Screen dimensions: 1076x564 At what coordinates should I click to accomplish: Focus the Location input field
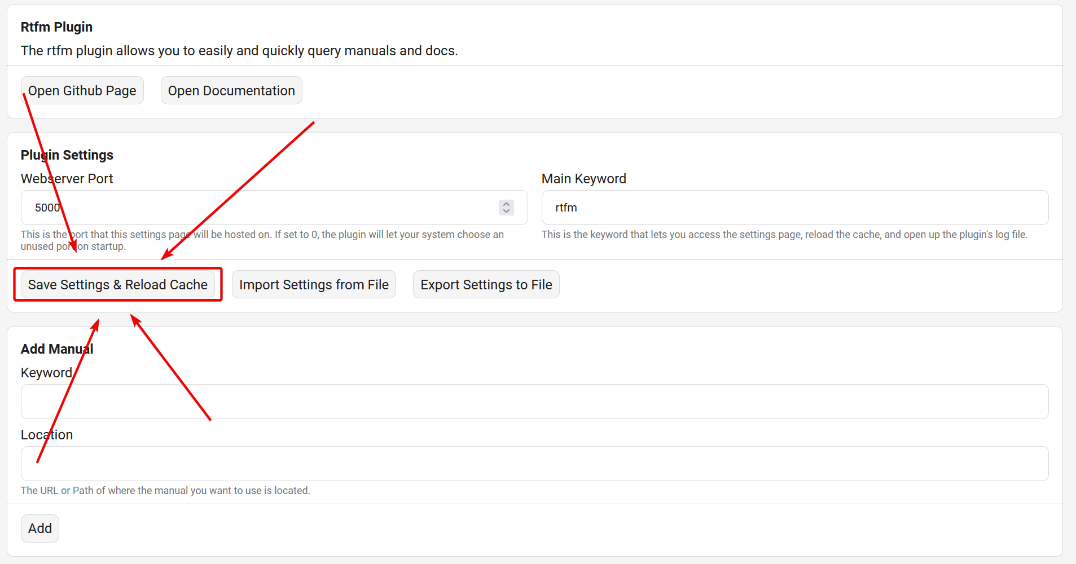coord(535,464)
